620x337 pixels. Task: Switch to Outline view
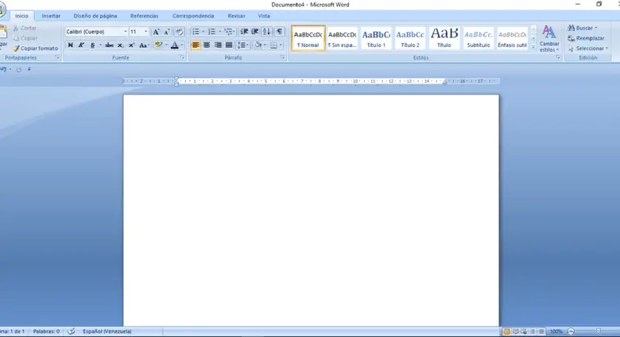pos(533,331)
